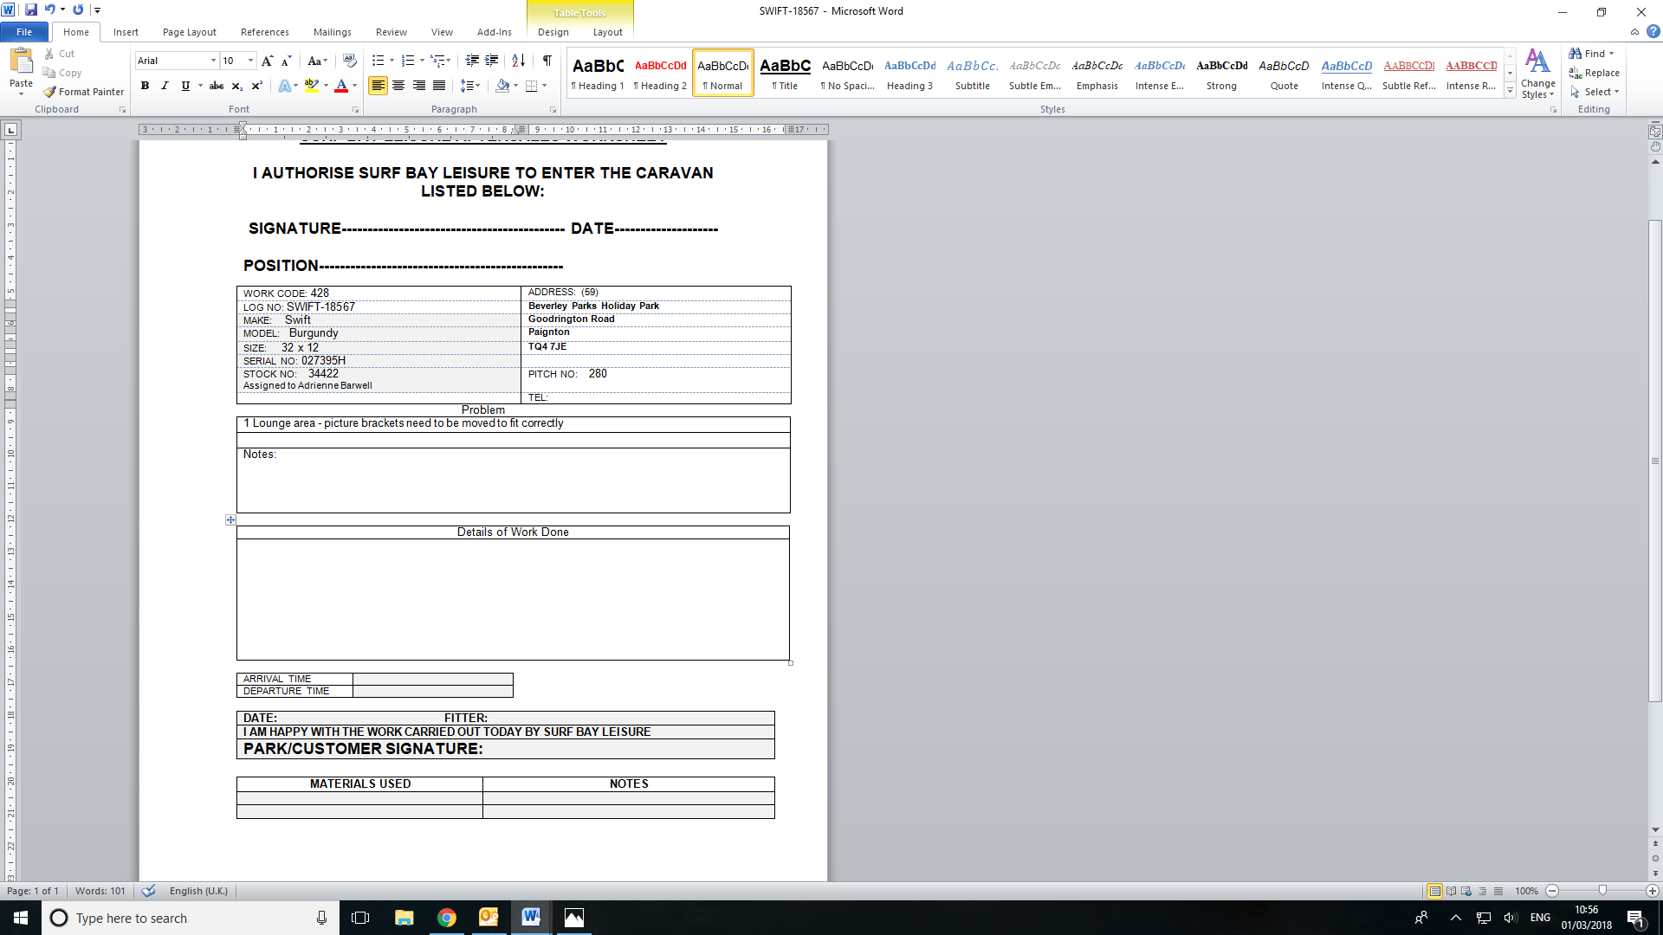Click the font color red swatch button
This screenshot has height=935, width=1663.
(341, 86)
